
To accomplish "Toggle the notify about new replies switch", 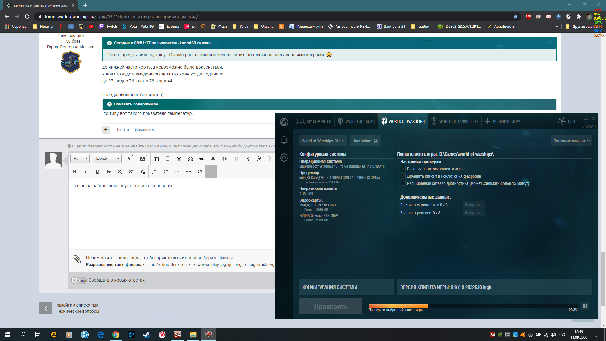I will tap(79, 280).
